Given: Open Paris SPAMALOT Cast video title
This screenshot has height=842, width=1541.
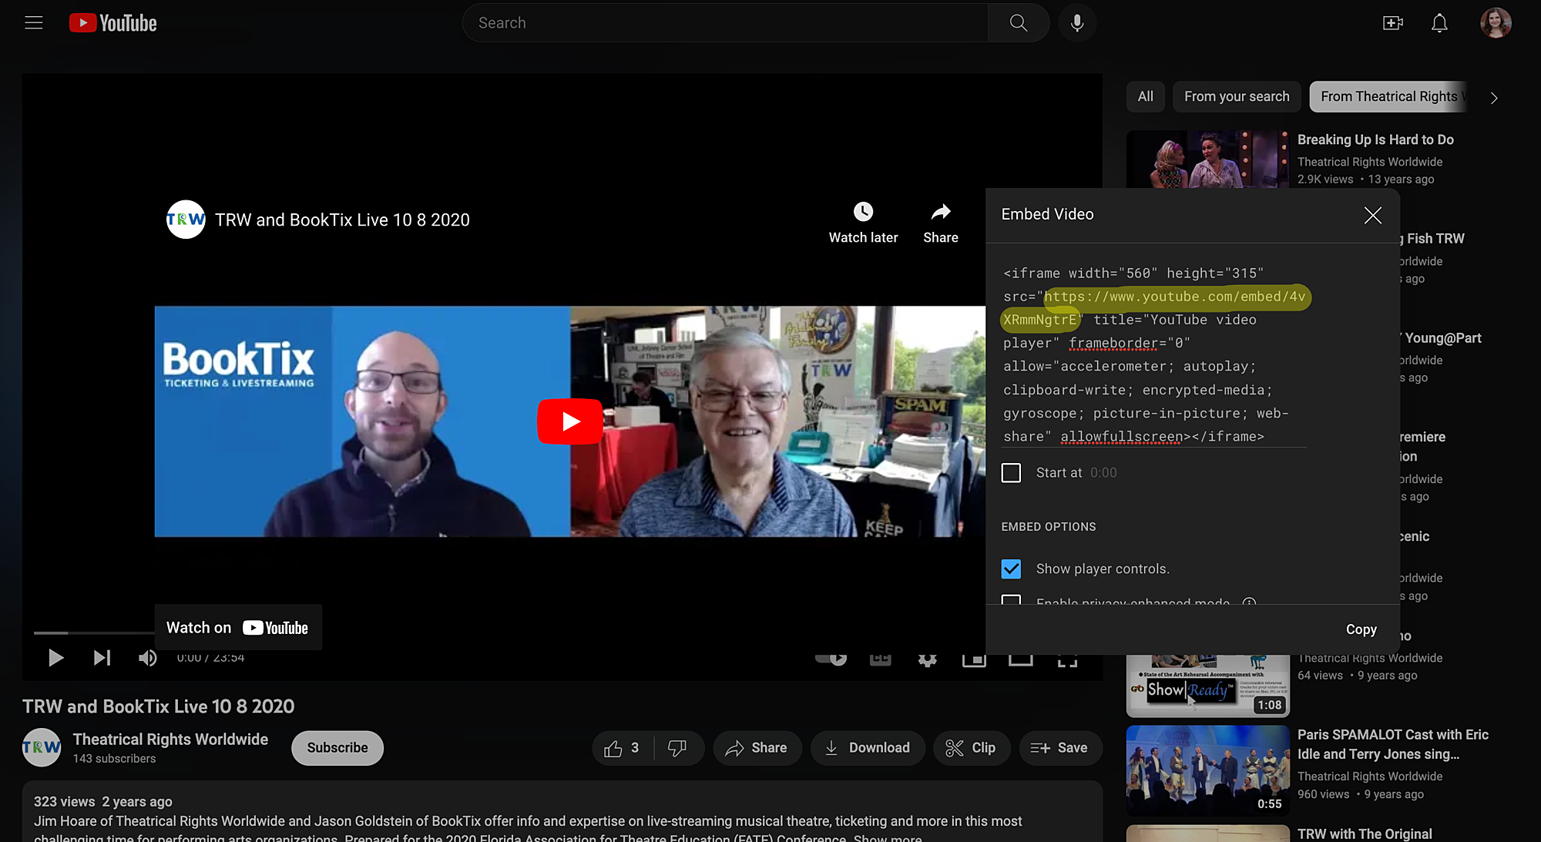Looking at the screenshot, I should click(1392, 744).
